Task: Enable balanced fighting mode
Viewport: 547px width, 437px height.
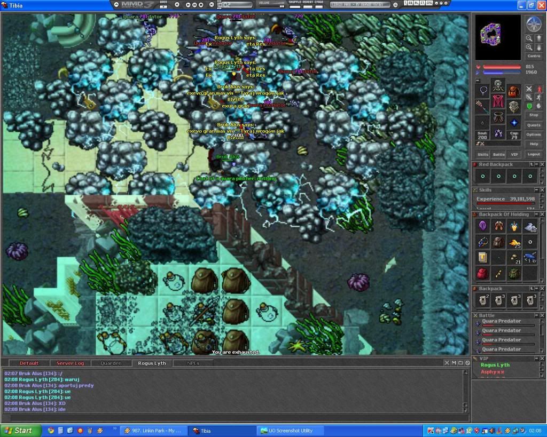Action: pyautogui.click(x=529, y=98)
